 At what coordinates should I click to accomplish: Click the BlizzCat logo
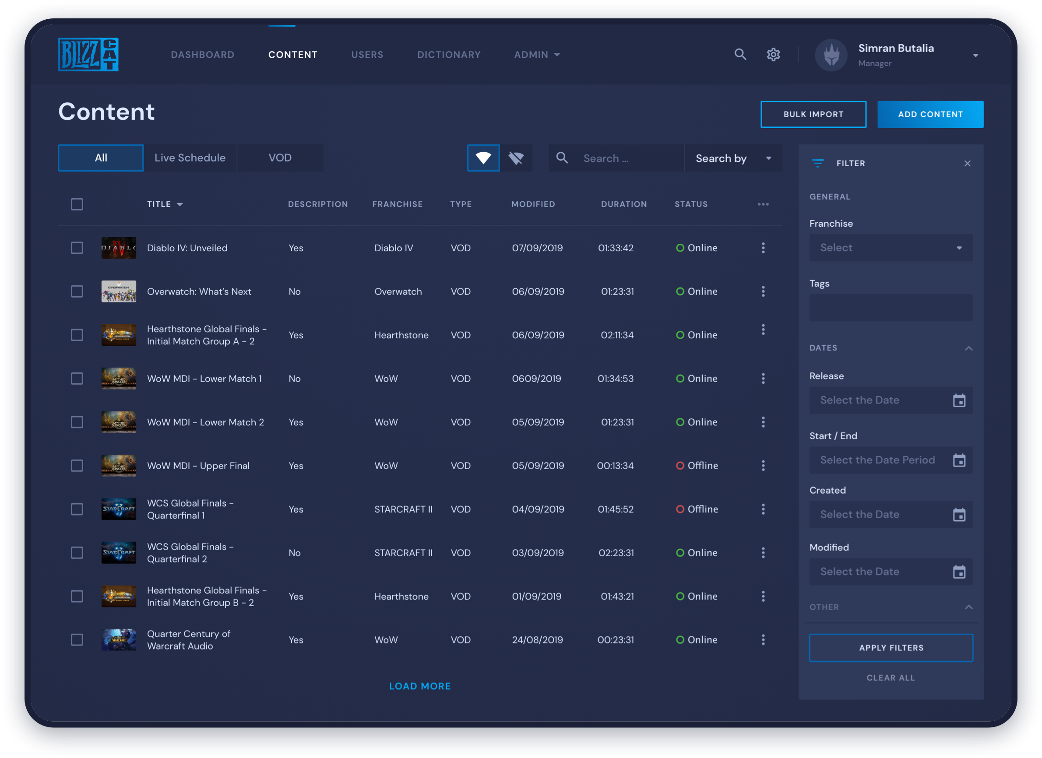(88, 54)
